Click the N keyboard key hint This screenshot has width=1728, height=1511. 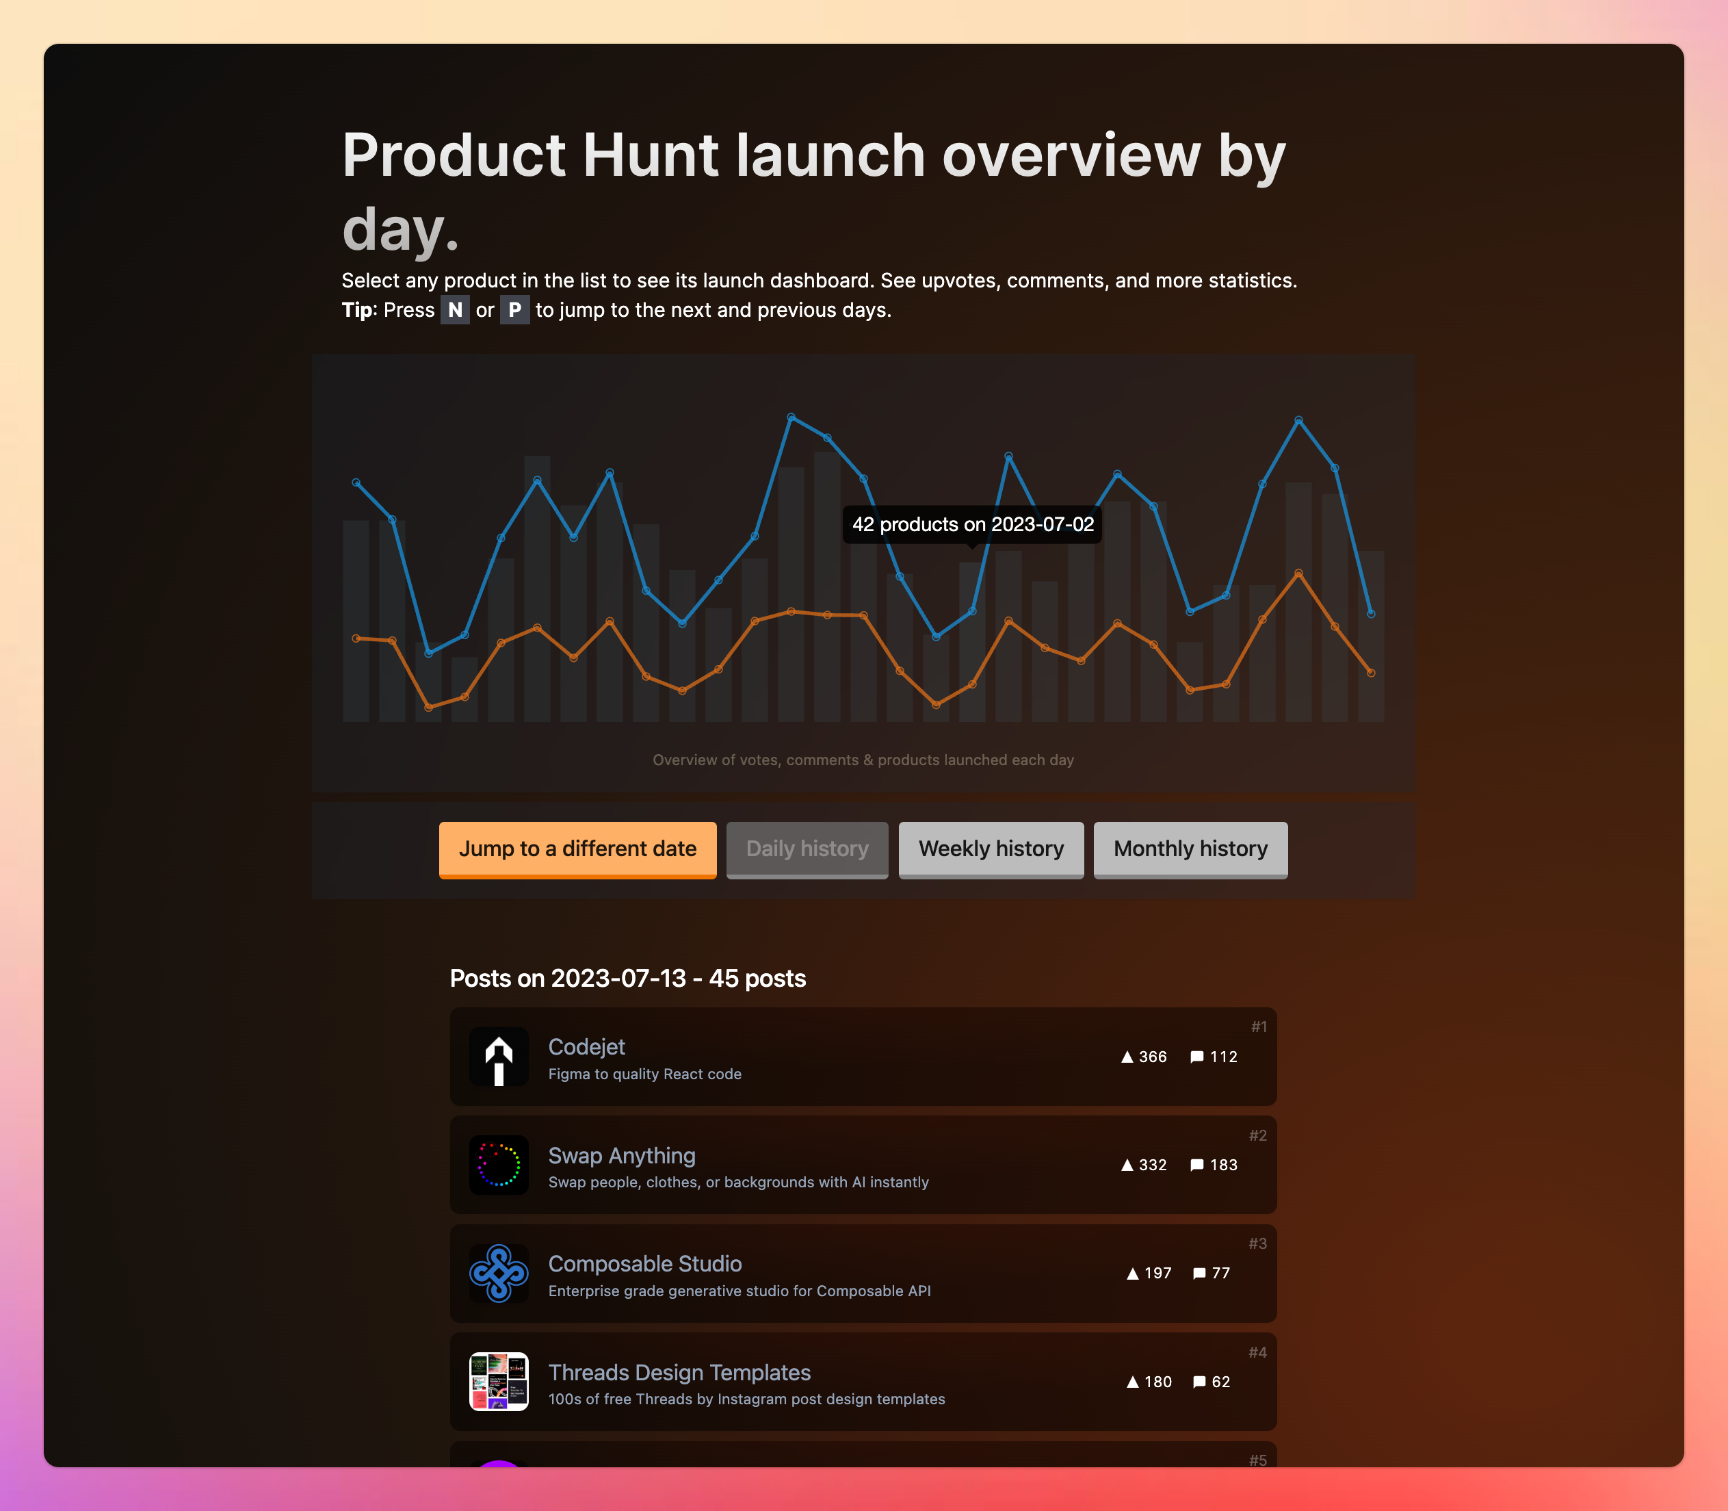(455, 310)
